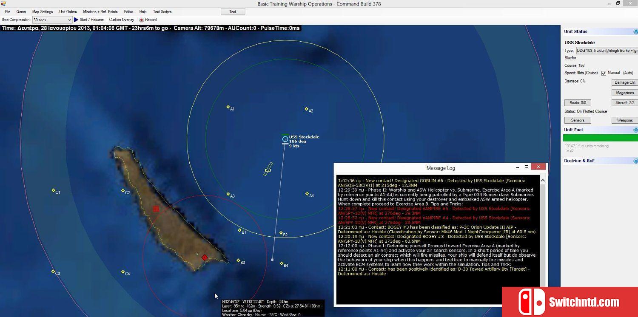Click the time status bar text
This screenshot has height=317, width=638.
(151, 28)
